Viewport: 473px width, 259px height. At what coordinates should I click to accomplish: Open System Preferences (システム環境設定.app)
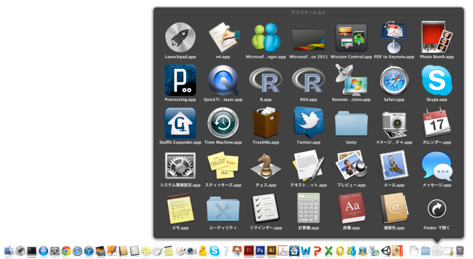(180, 166)
